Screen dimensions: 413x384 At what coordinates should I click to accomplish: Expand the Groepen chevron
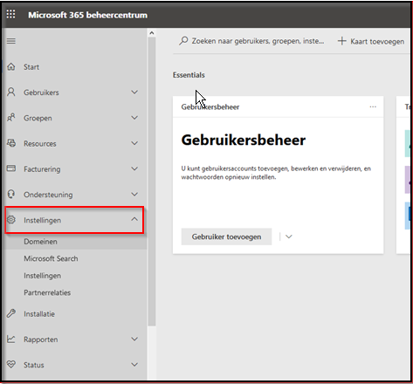134,118
